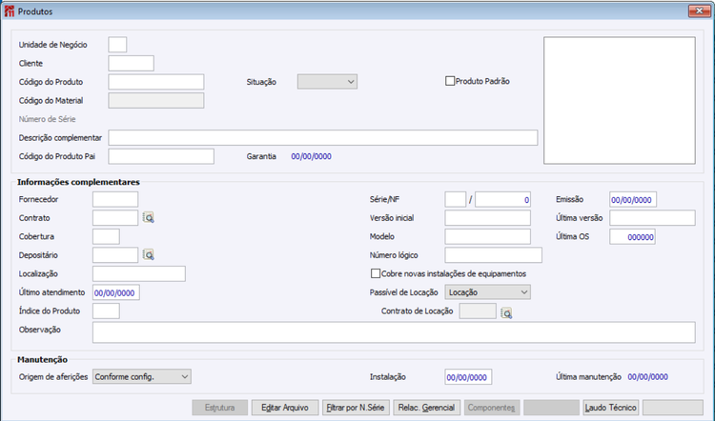Image resolution: width=715 pixels, height=421 pixels.
Task: Click the Número de Série label
Action: coord(47,119)
